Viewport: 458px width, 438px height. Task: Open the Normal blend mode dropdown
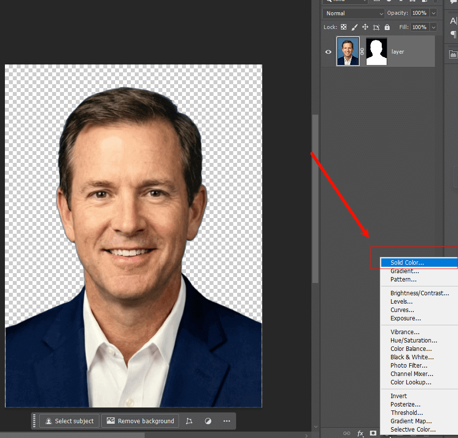click(x=353, y=13)
